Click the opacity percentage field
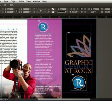Screen dimensions: 112x101 click(x=75, y=12)
